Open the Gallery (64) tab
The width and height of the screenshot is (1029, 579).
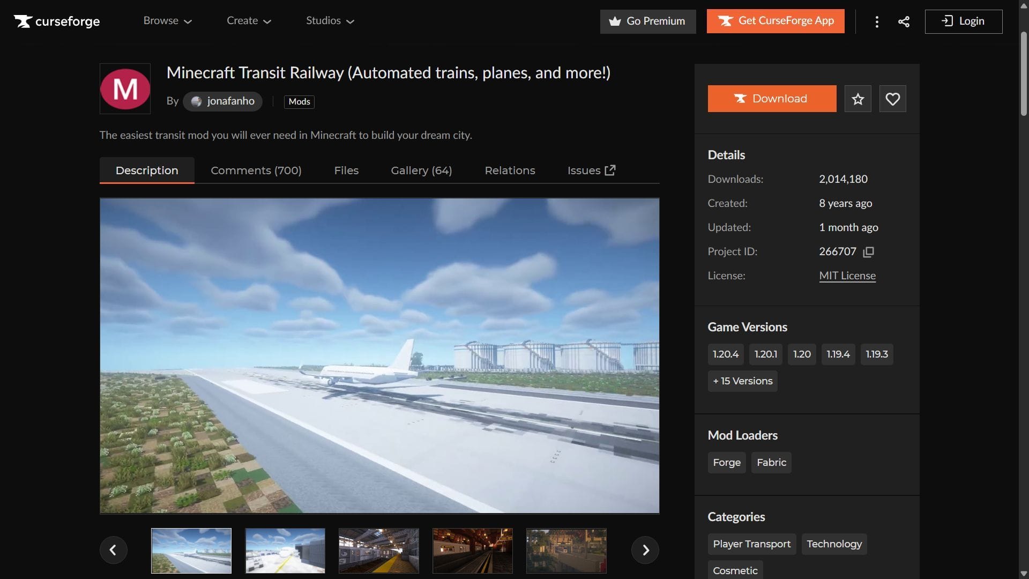click(x=421, y=170)
